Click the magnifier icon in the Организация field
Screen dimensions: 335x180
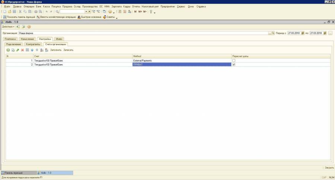click(x=273, y=33)
